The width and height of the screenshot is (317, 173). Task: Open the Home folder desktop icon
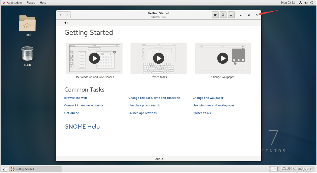pyautogui.click(x=27, y=25)
